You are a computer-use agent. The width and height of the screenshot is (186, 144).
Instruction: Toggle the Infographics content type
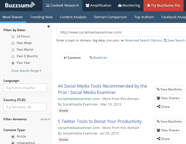tap(13, 143)
